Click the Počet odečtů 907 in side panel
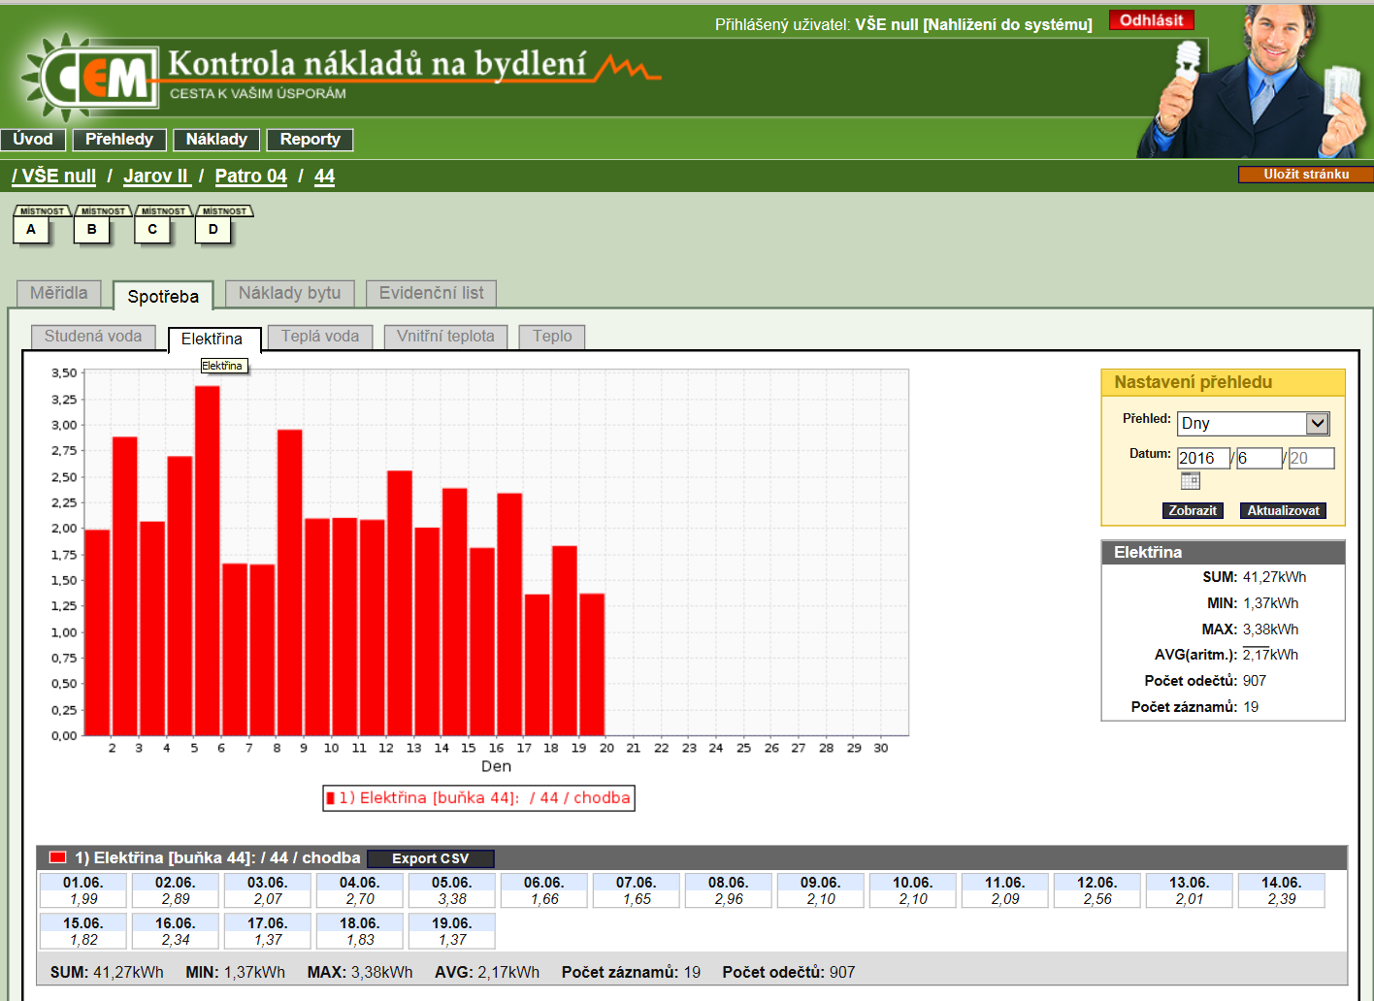The image size is (1374, 1001). [1255, 681]
